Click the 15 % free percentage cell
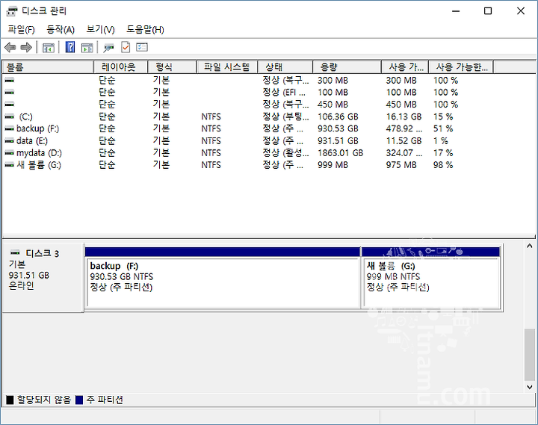Image resolution: width=538 pixels, height=425 pixels. [443, 117]
